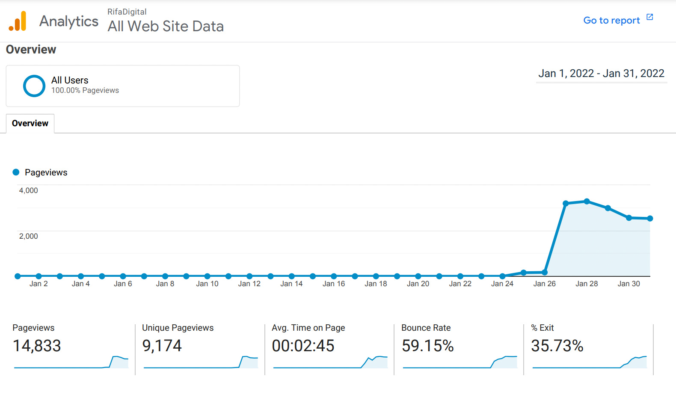
Task: Click the Overview section heading
Action: click(31, 50)
